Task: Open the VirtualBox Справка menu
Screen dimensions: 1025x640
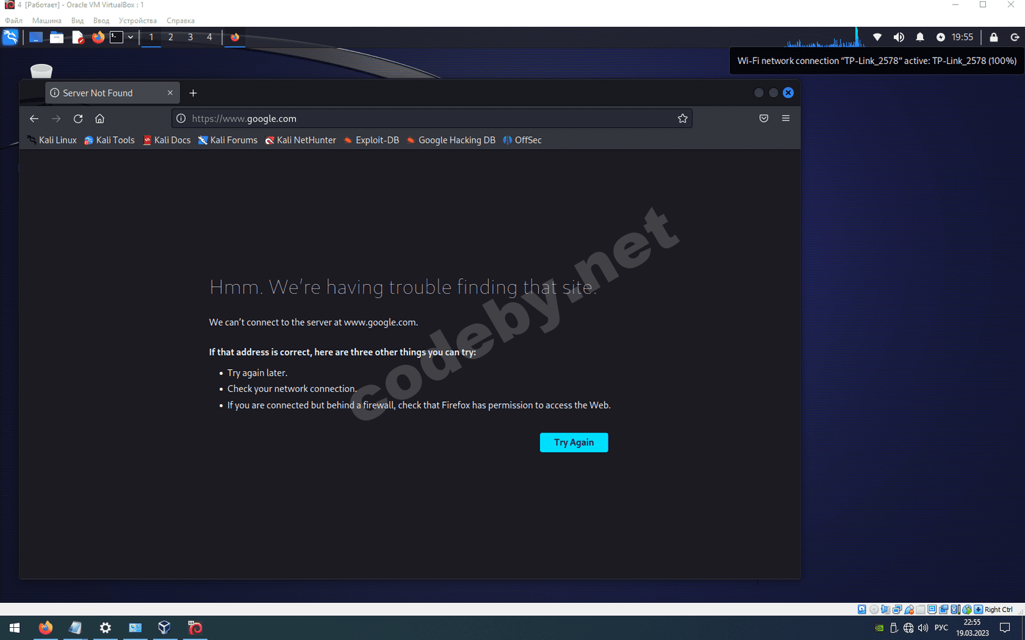Action: tap(181, 20)
